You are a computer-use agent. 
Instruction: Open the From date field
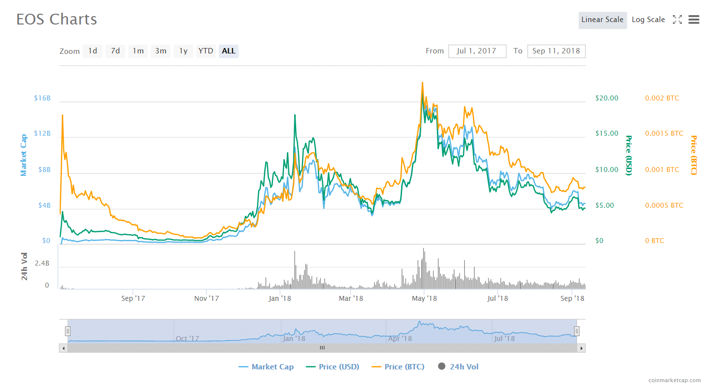(x=477, y=51)
